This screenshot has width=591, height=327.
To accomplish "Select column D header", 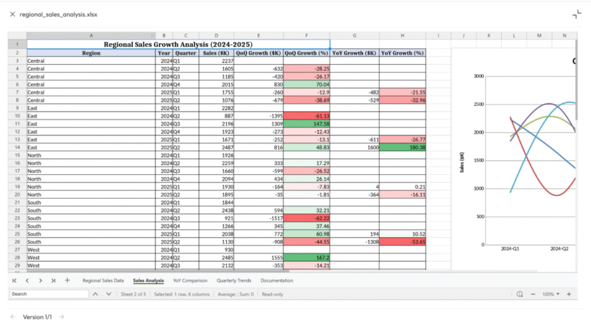I will 216,36.
